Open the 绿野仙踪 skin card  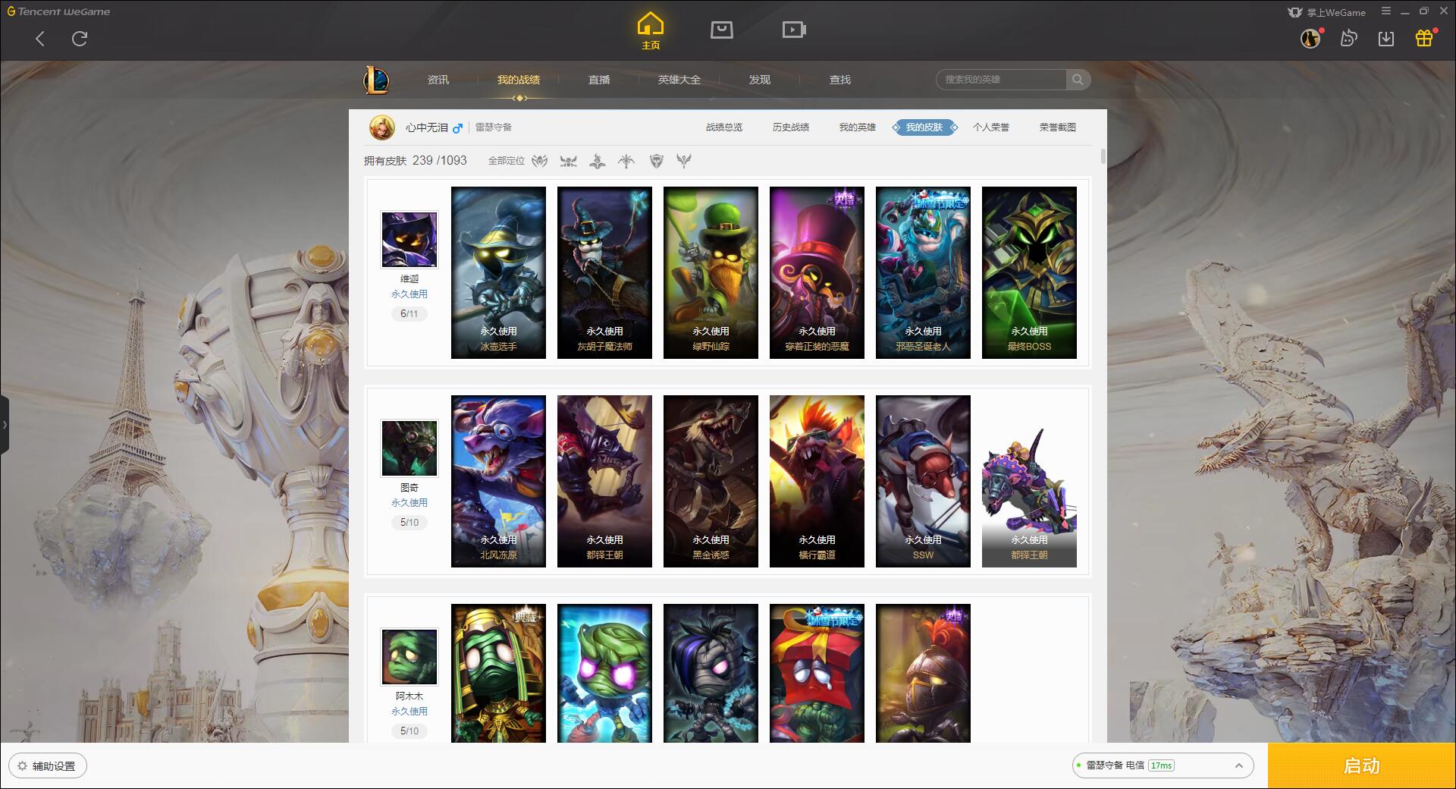[711, 272]
